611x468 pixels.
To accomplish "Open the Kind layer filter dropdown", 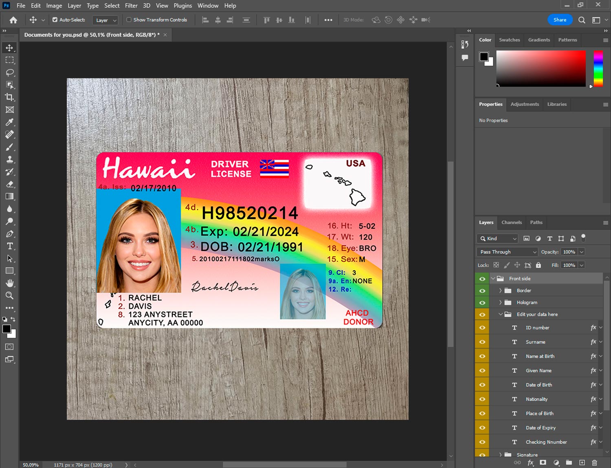I will 498,239.
